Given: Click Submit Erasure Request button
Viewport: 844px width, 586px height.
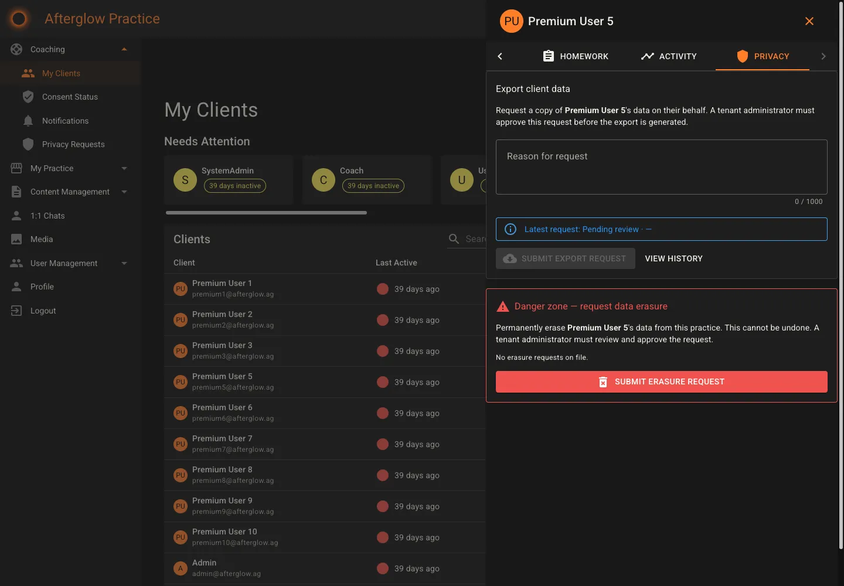Looking at the screenshot, I should pos(662,381).
